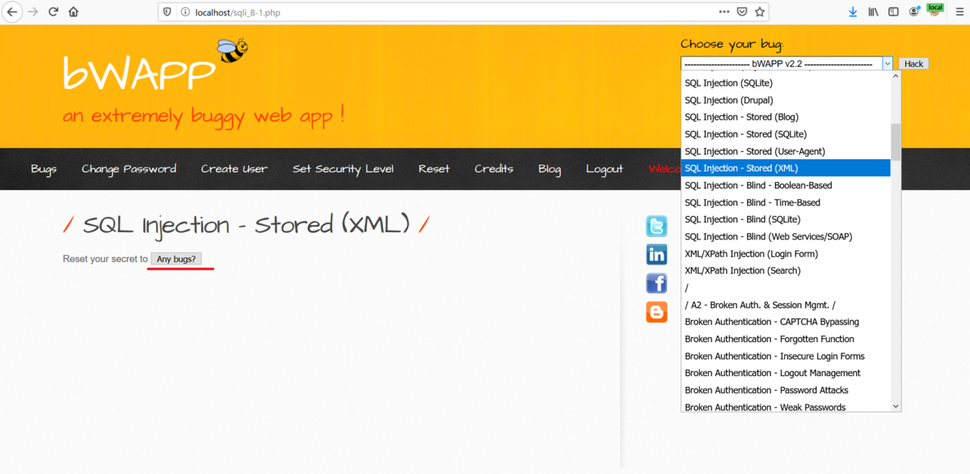Select Broken Authentication - CAPTCHA Bypassing

786,322
